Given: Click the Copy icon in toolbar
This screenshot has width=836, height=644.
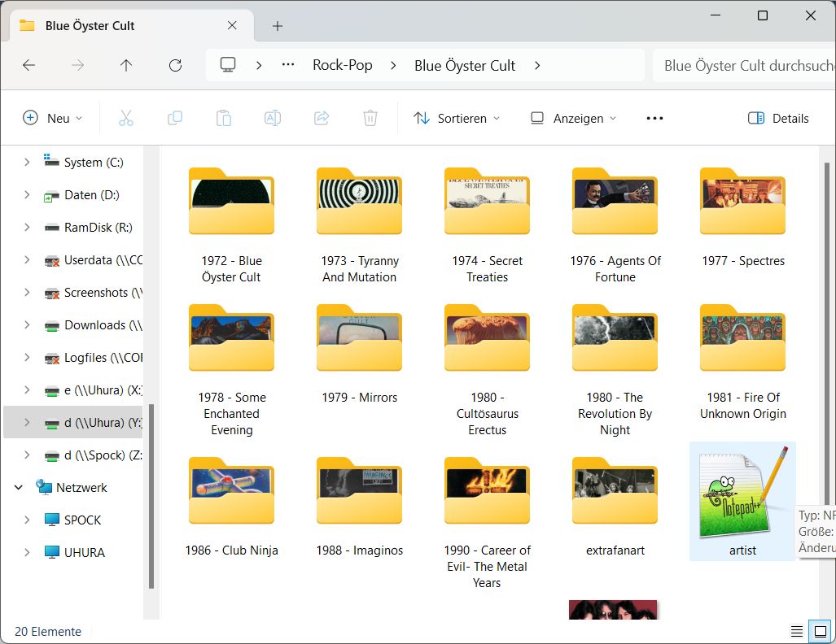Looking at the screenshot, I should point(175,118).
